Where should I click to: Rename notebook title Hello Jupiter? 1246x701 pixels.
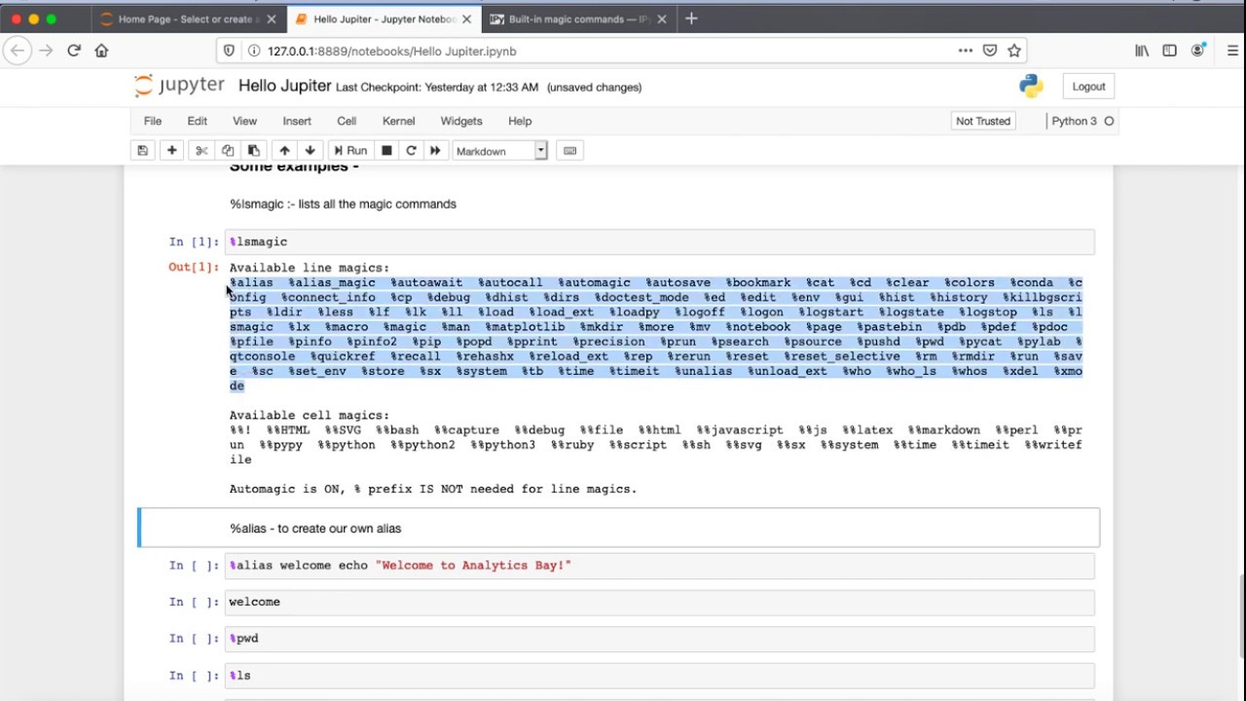click(x=284, y=86)
